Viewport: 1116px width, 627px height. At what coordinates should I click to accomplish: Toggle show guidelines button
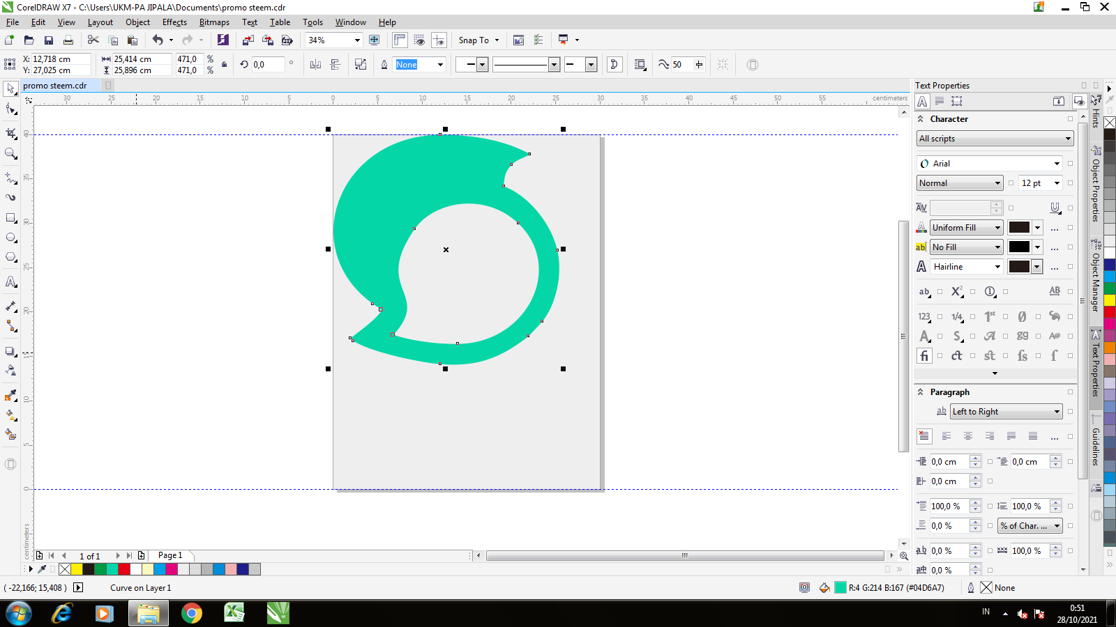[x=439, y=40]
